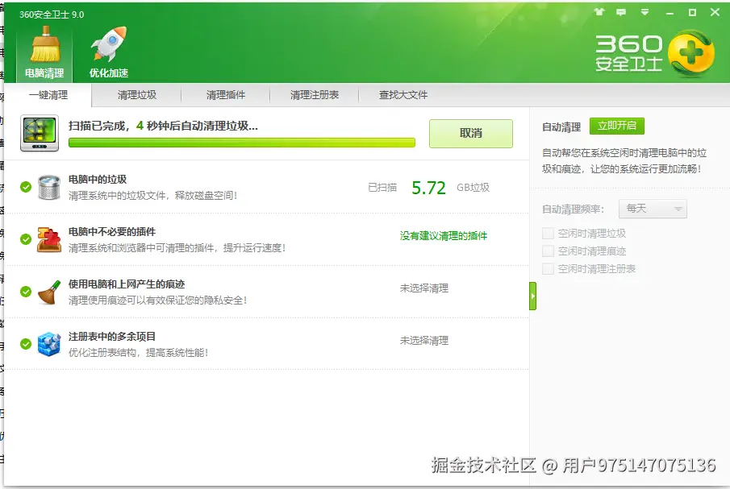Click the shirt skin icon in title bar
This screenshot has height=489, width=730.
coord(599,12)
